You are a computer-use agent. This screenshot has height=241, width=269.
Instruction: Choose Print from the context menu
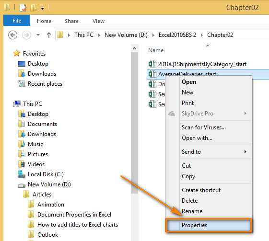click(187, 103)
